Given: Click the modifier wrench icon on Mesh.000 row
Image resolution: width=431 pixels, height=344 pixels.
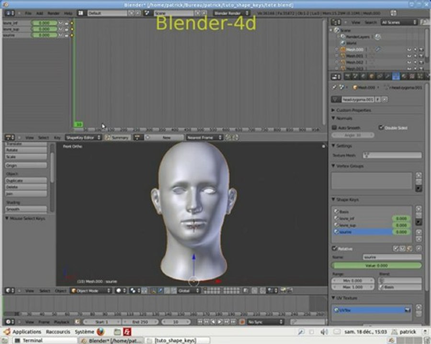Looking at the screenshot, I should pos(378,49).
